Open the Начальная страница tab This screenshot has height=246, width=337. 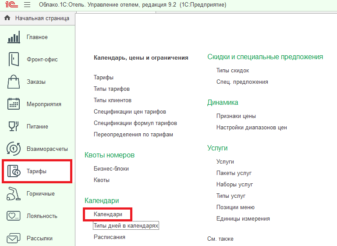click(x=37, y=18)
